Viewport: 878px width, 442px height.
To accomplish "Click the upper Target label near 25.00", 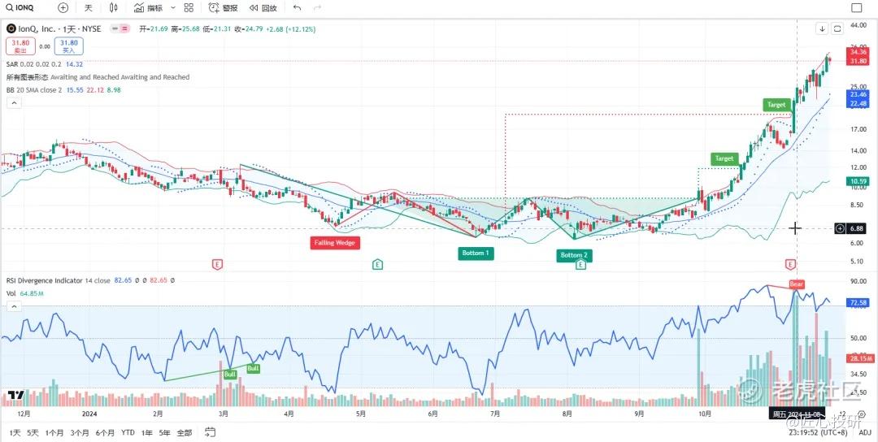I will 776,105.
